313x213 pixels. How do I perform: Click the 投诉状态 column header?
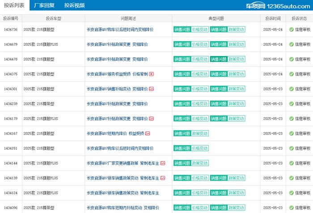299,19
